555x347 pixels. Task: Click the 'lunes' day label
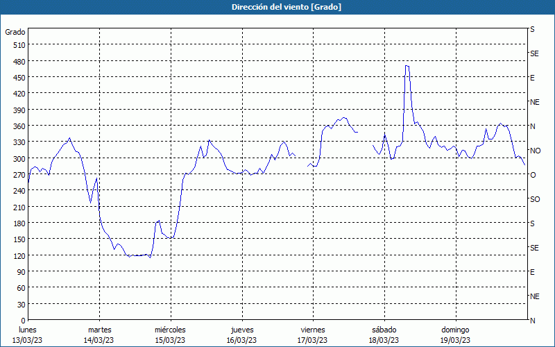(28, 330)
